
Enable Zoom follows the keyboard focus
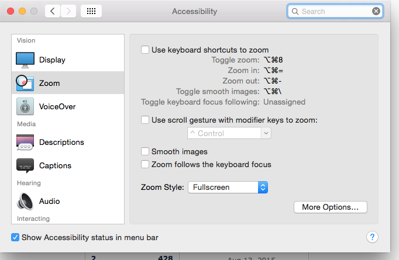[x=145, y=164]
